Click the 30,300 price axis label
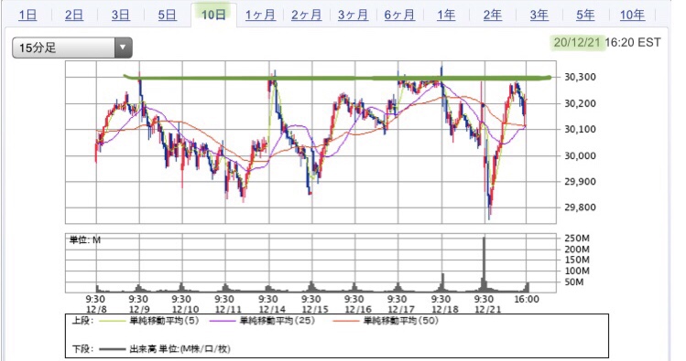 580,78
